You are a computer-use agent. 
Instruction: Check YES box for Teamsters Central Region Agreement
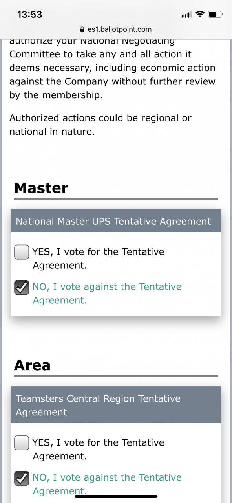point(22,443)
